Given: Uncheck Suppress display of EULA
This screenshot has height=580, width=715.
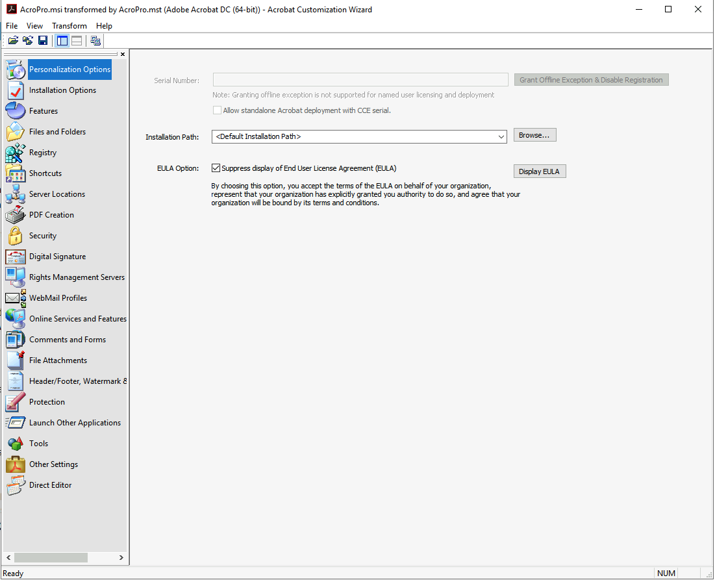Looking at the screenshot, I should point(216,168).
